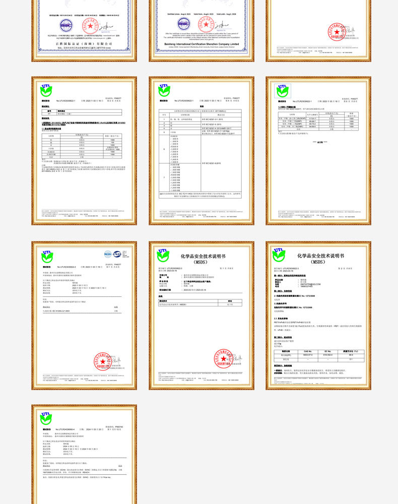
Task: Open the Chinese BSC certificate thumbnail
Action: click(84, 31)
